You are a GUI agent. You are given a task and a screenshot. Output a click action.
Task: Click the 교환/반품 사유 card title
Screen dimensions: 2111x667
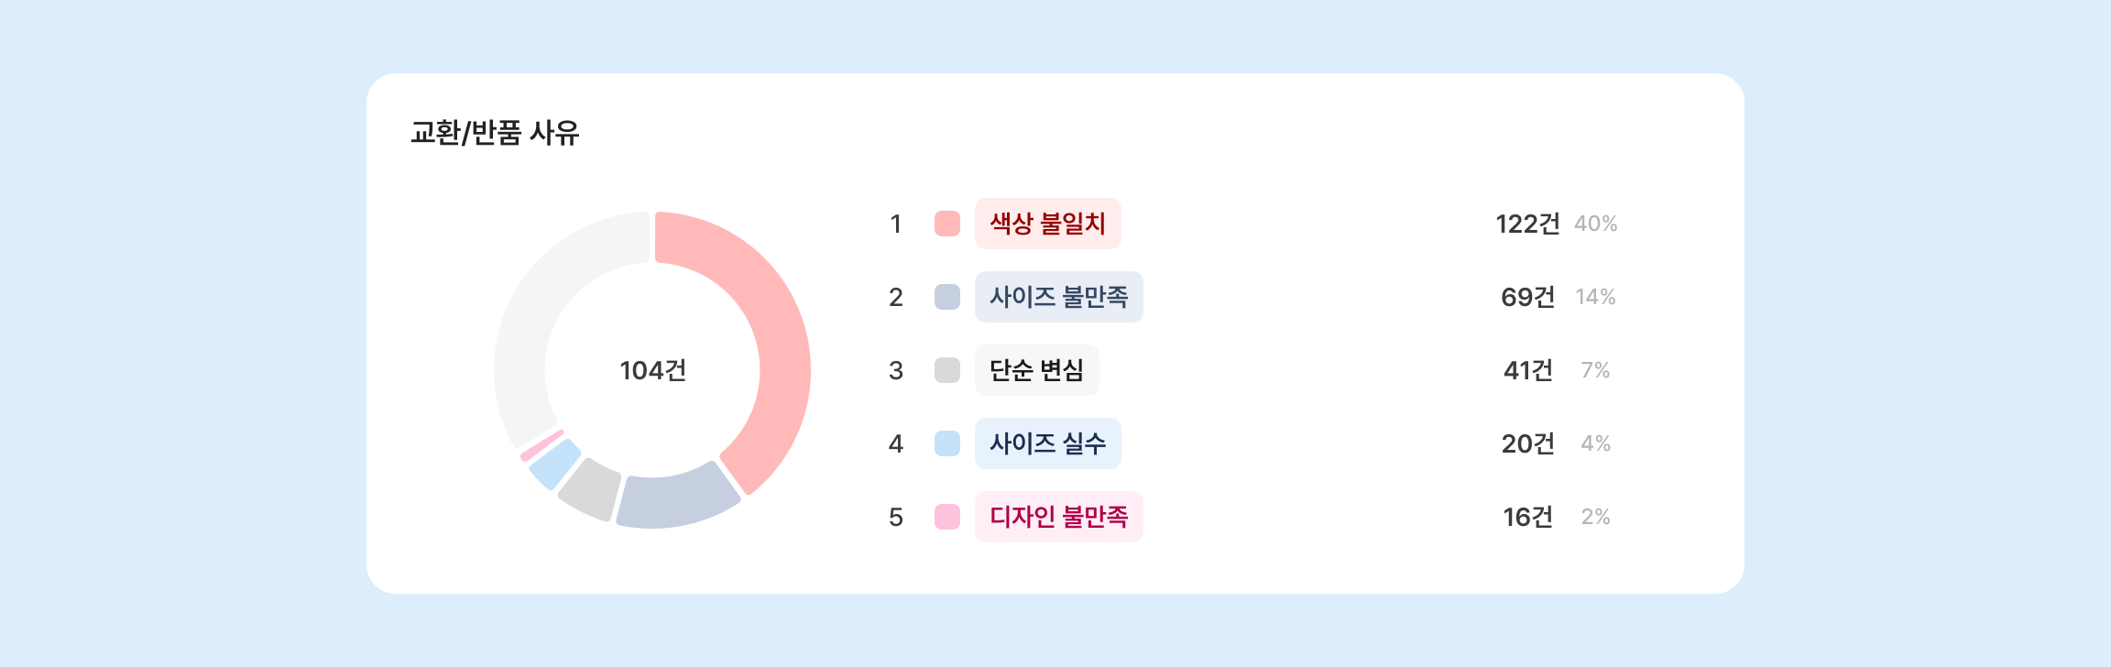[495, 133]
